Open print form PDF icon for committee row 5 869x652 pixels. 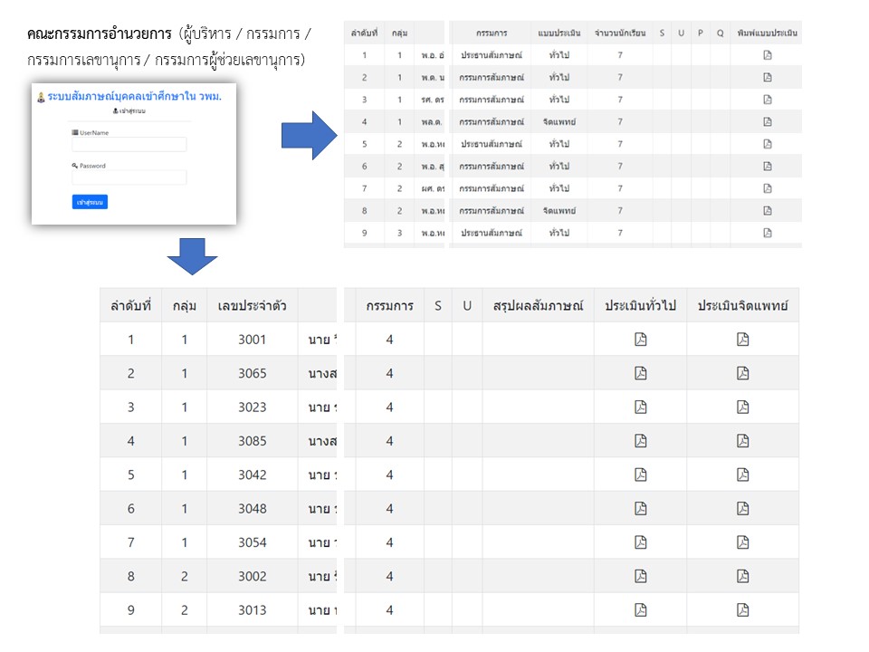(767, 144)
